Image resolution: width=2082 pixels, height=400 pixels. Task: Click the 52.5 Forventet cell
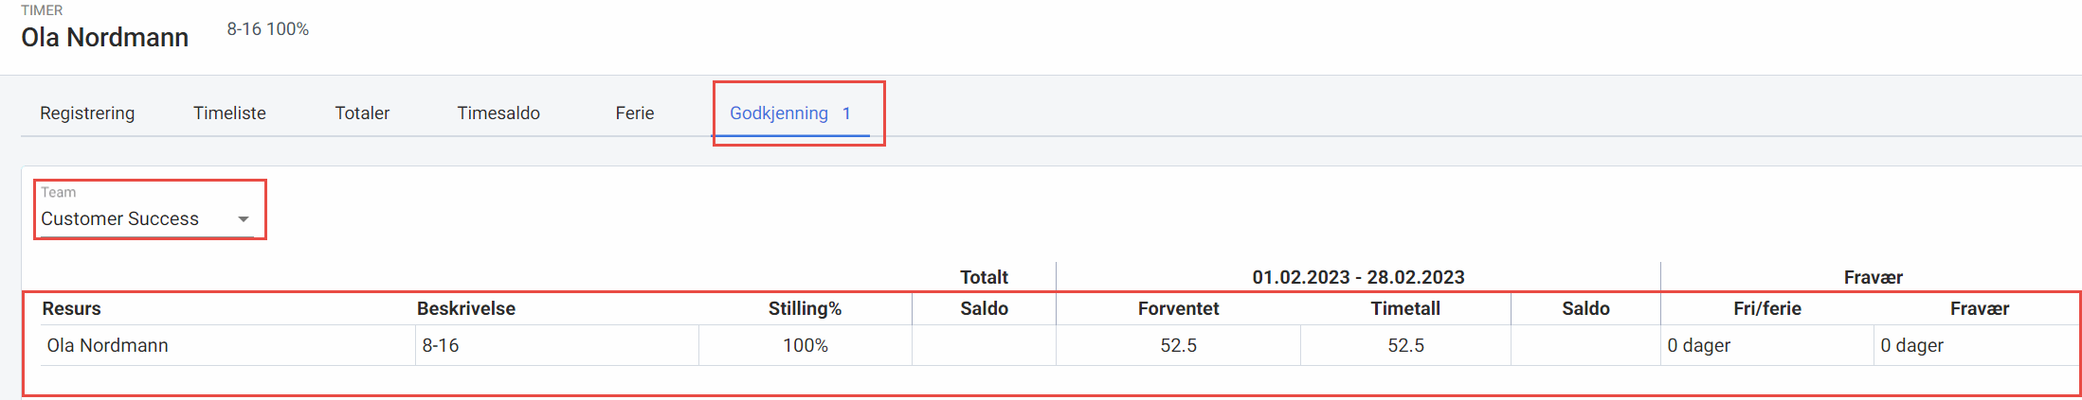tap(1178, 345)
